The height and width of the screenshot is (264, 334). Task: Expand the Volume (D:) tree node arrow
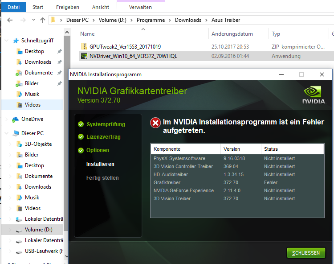pyautogui.click(x=10, y=230)
